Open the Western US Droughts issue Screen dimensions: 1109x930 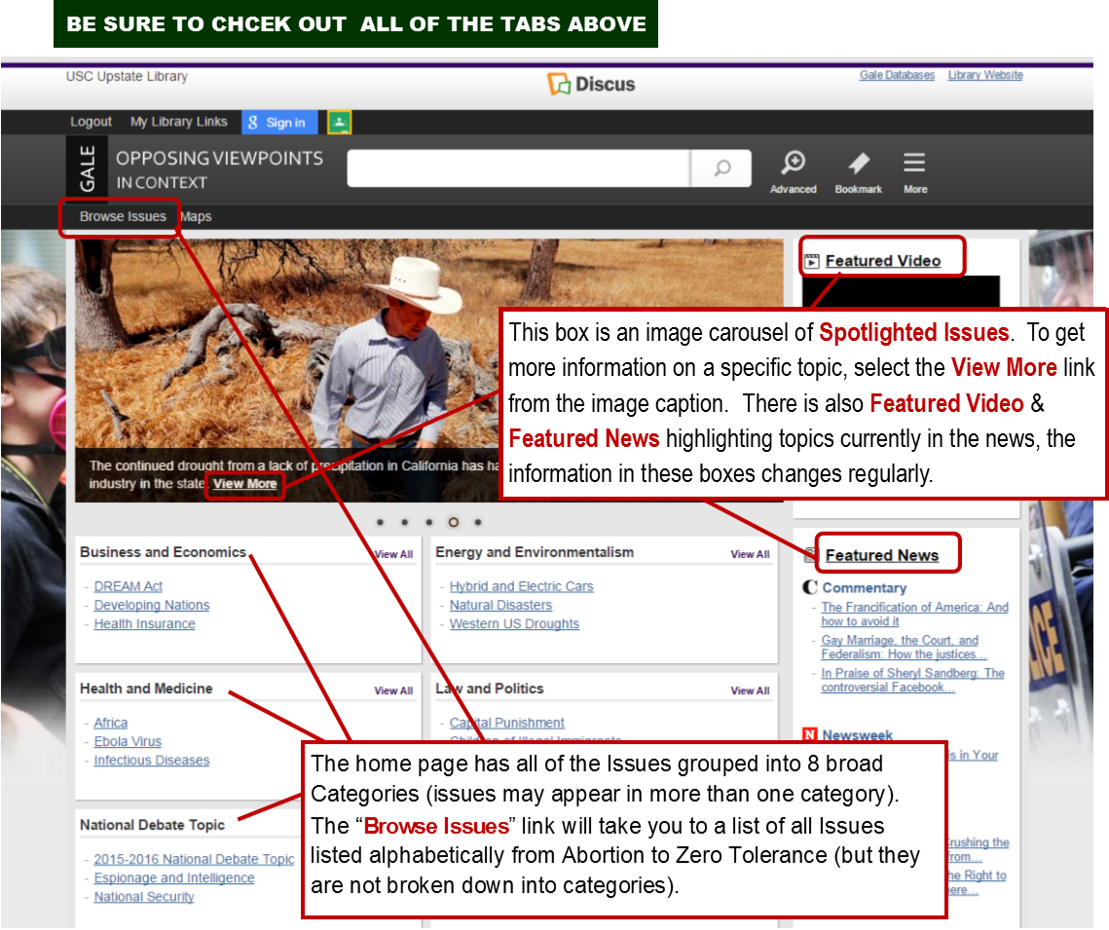[514, 624]
